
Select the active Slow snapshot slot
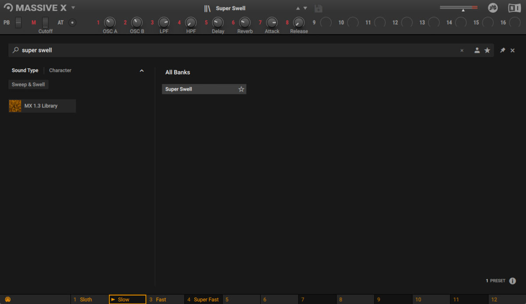coord(128,300)
